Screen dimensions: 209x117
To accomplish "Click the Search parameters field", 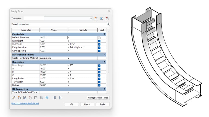I will (59, 24).
